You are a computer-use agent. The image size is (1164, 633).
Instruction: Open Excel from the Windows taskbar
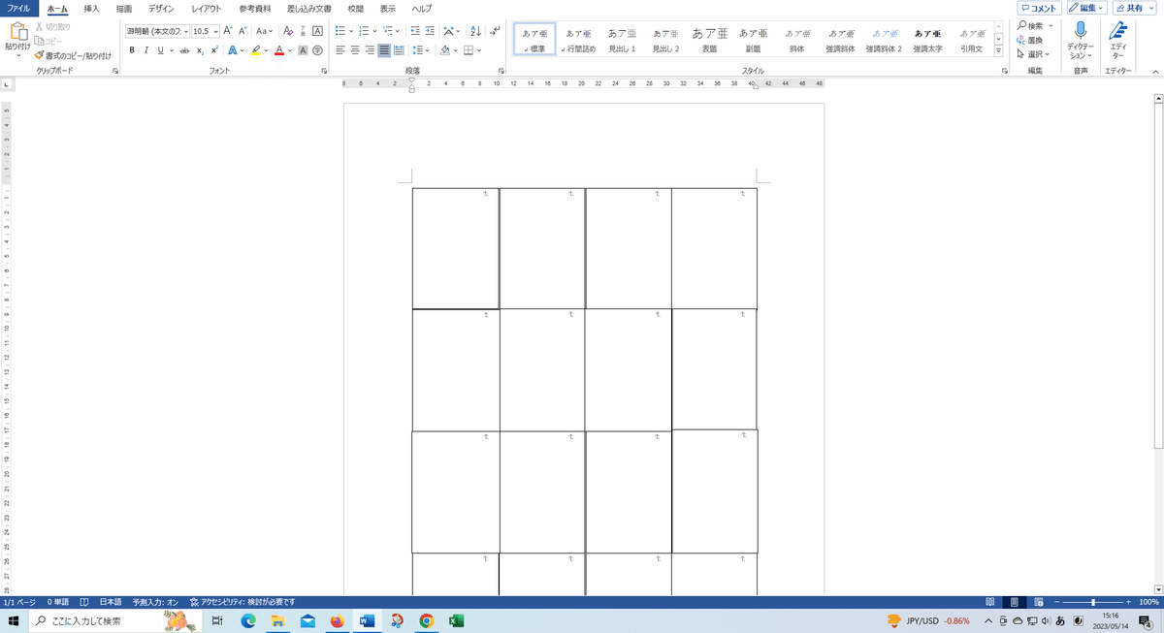click(x=456, y=620)
